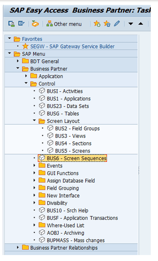Click the SAP menu toolbar icon
The height and width of the screenshot is (261, 158).
pos(21,24)
